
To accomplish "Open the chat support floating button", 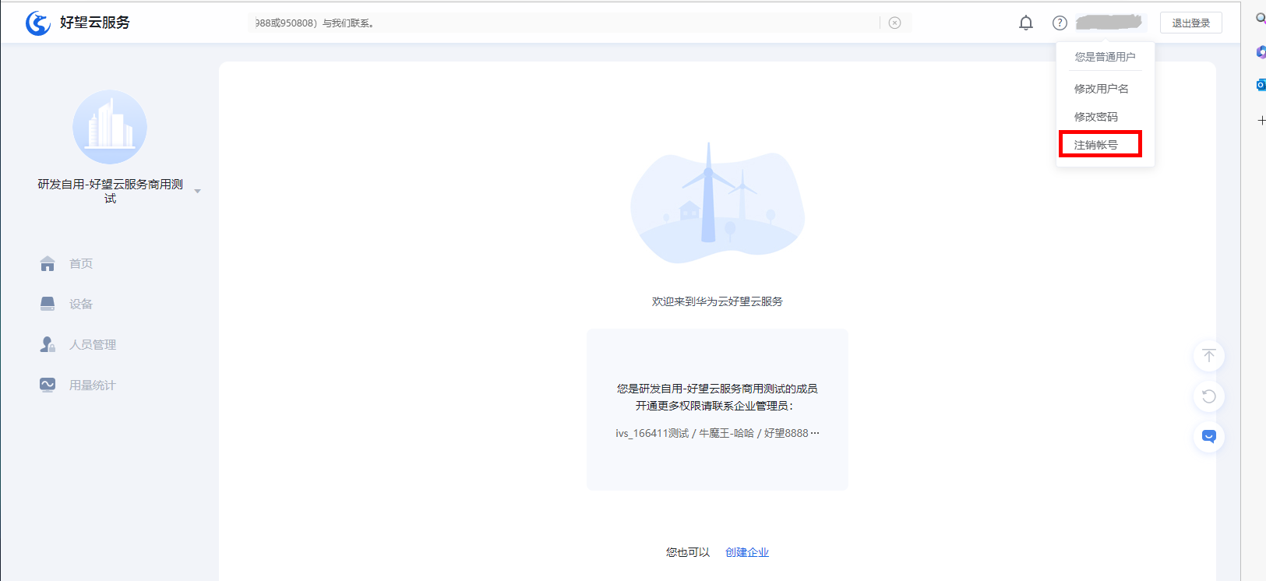I will coord(1209,437).
